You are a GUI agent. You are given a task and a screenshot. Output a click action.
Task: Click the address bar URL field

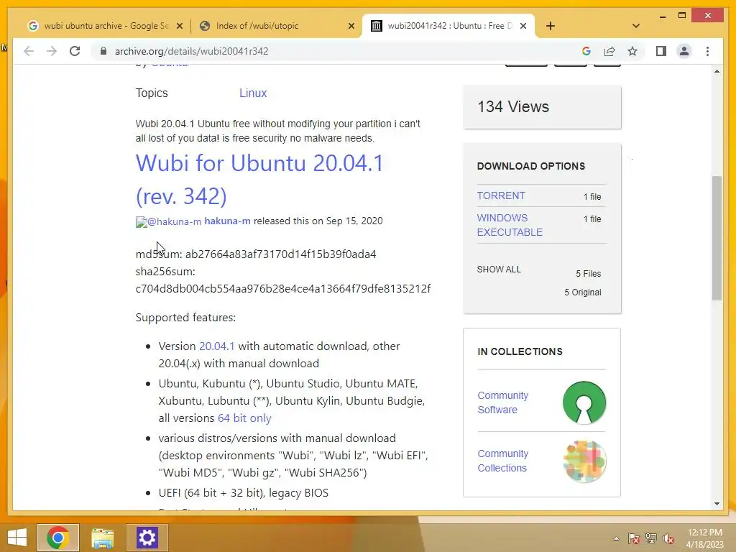pyautogui.click(x=338, y=51)
